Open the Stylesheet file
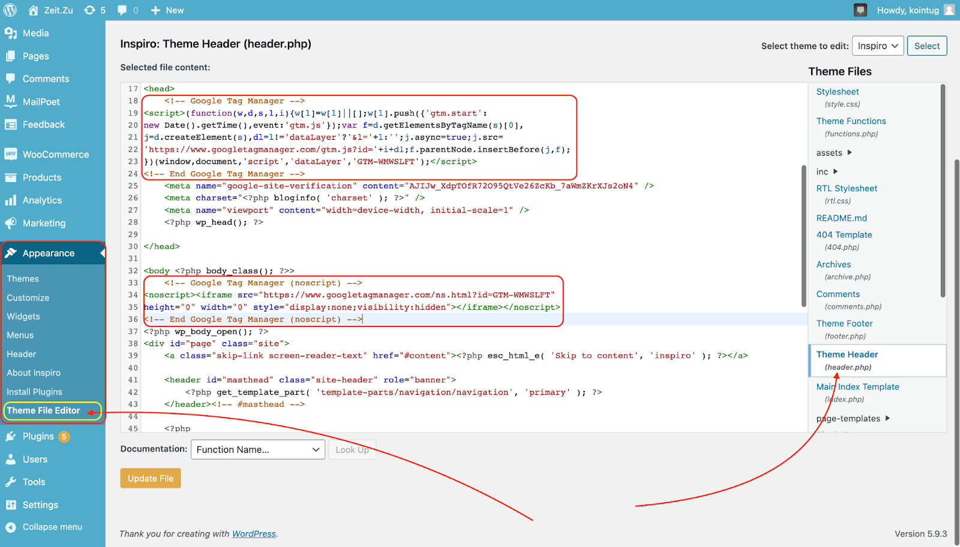The height and width of the screenshot is (547, 960). (x=838, y=92)
